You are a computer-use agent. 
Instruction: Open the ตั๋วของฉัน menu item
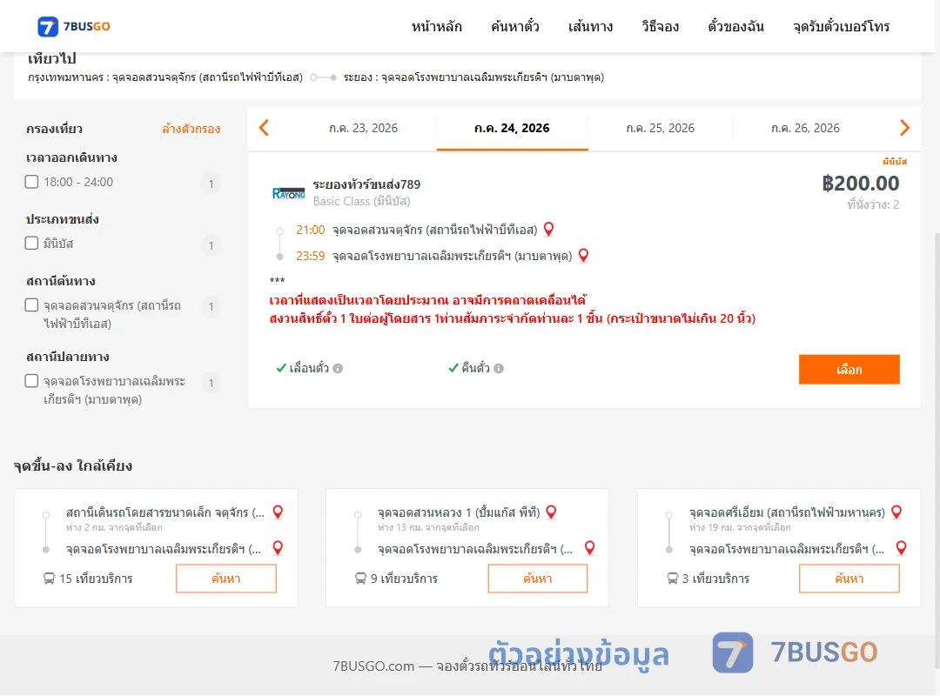coord(735,26)
